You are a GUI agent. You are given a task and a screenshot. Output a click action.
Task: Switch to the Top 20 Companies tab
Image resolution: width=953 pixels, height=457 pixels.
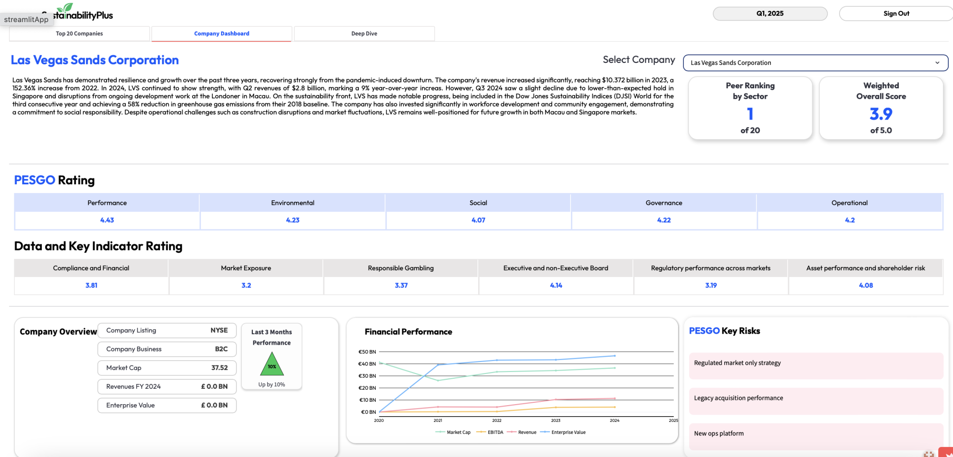click(x=79, y=34)
